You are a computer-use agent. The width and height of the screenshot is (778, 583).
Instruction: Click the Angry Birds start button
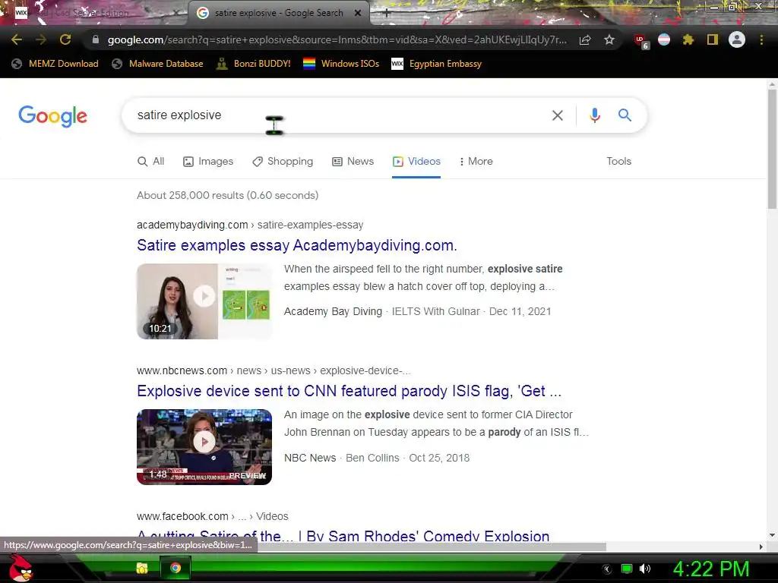pyautogui.click(x=21, y=568)
